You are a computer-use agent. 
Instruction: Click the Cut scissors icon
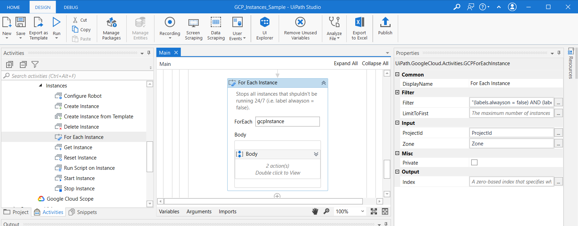pos(75,20)
